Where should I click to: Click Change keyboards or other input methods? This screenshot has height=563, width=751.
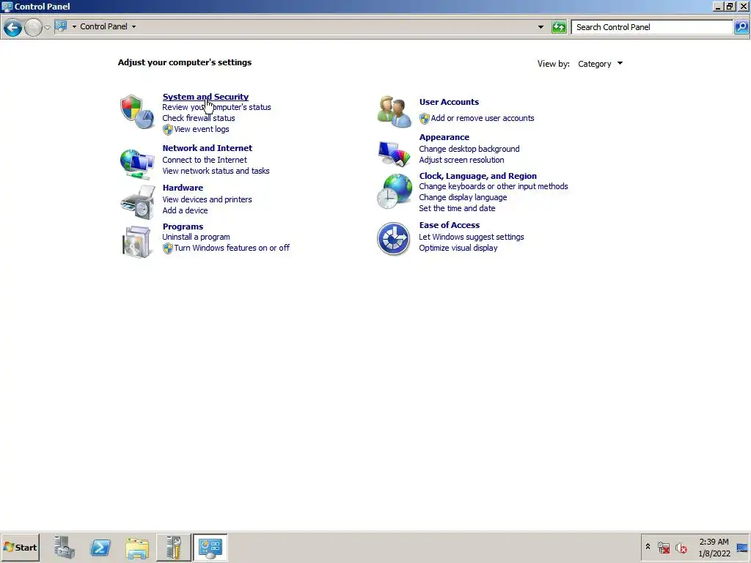[x=494, y=186]
